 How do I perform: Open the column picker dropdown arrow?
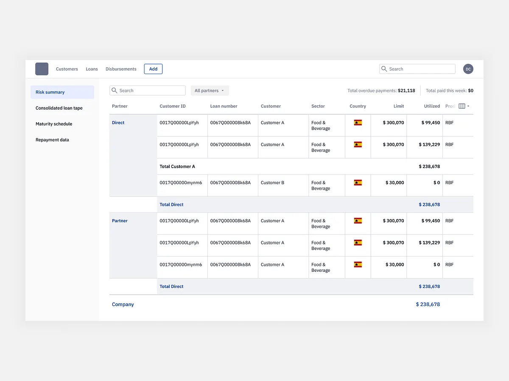468,106
